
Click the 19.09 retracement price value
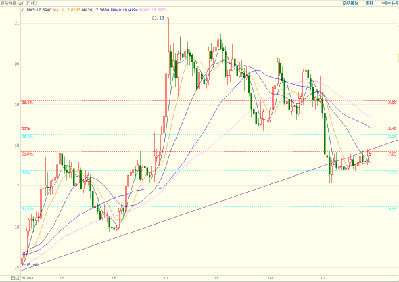click(x=392, y=103)
